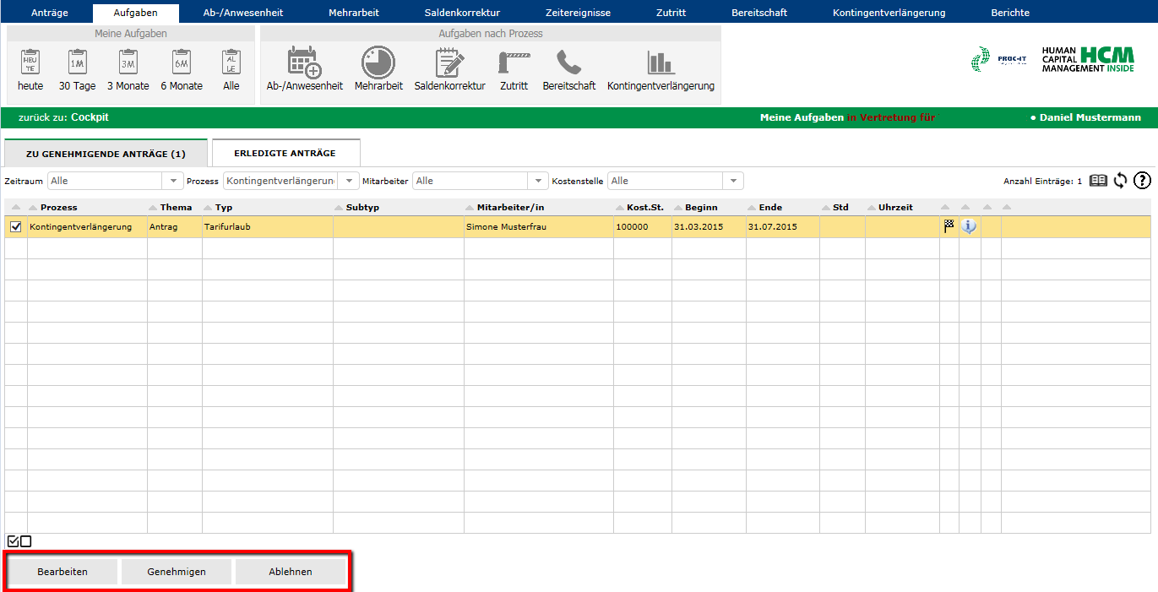Open Ab-/Anwesenheit in top menu

[243, 13]
